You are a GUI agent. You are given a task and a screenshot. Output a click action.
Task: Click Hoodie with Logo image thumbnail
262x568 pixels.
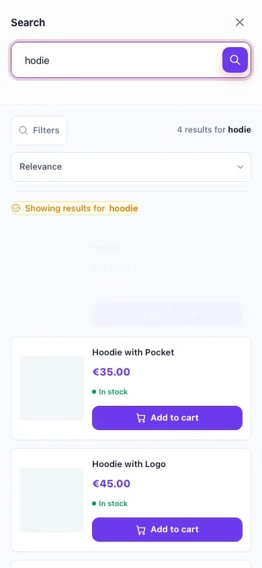pos(52,500)
